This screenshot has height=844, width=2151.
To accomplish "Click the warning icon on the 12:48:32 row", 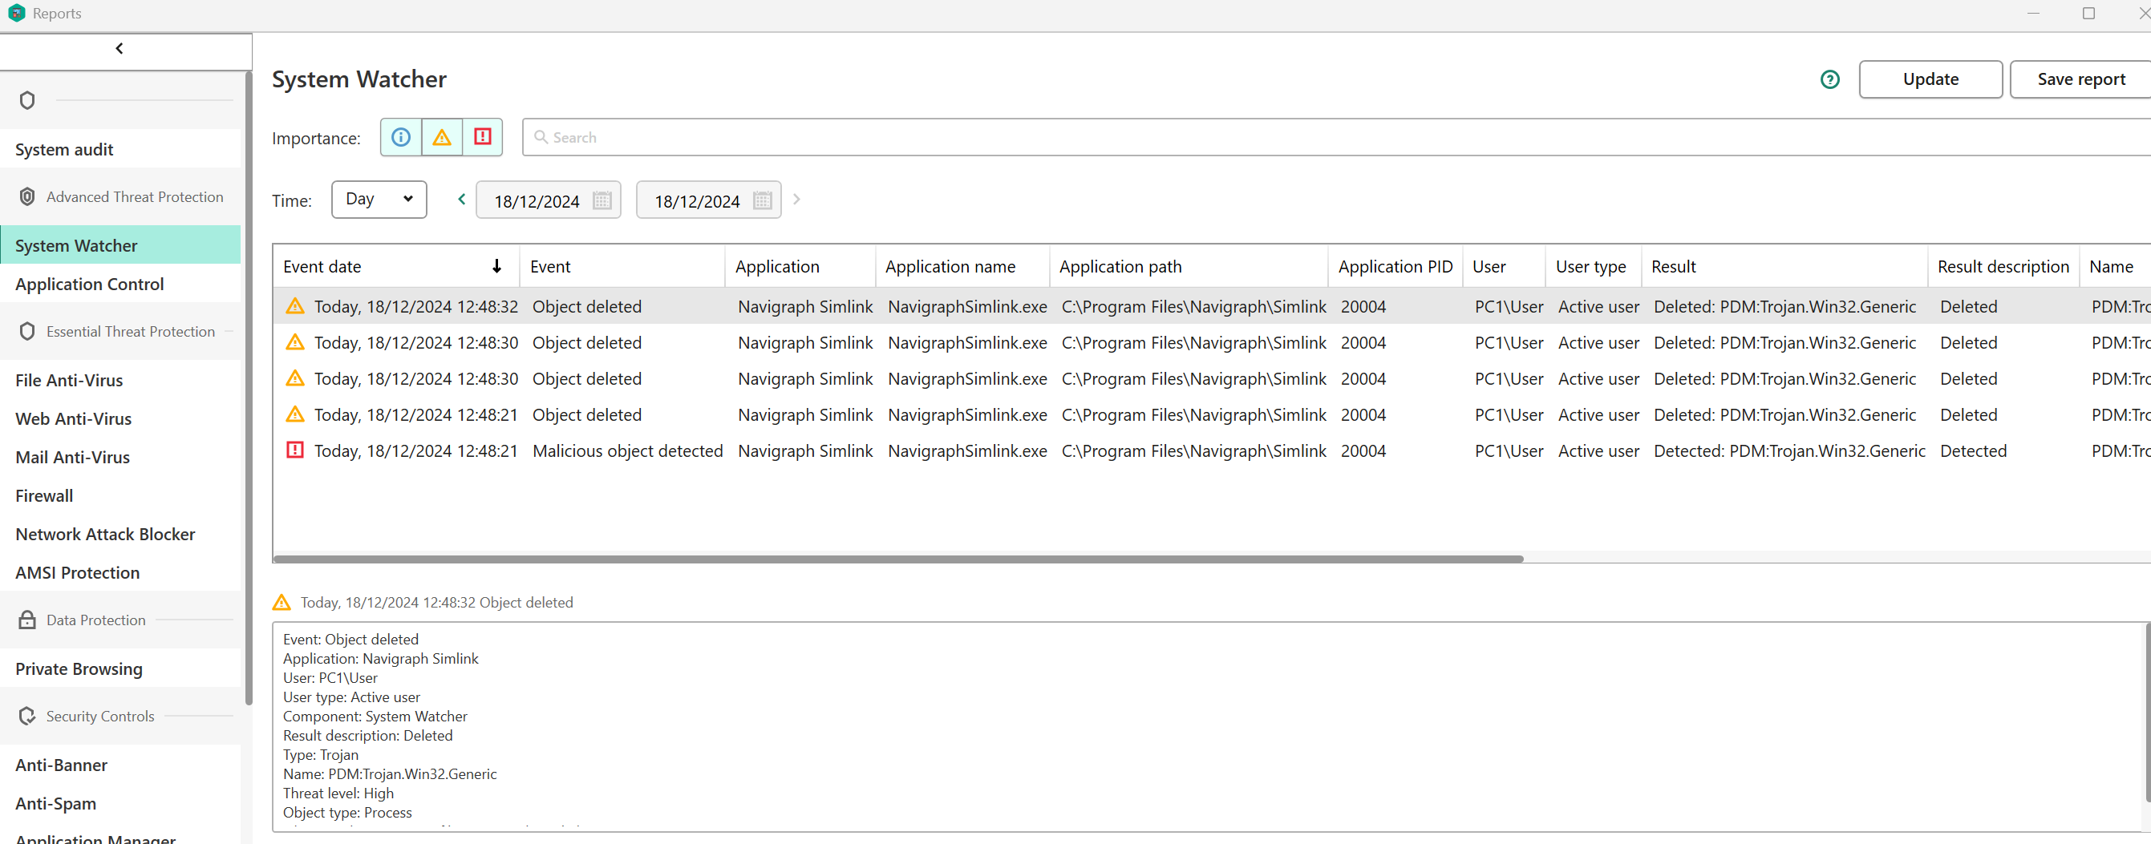I will 295,306.
